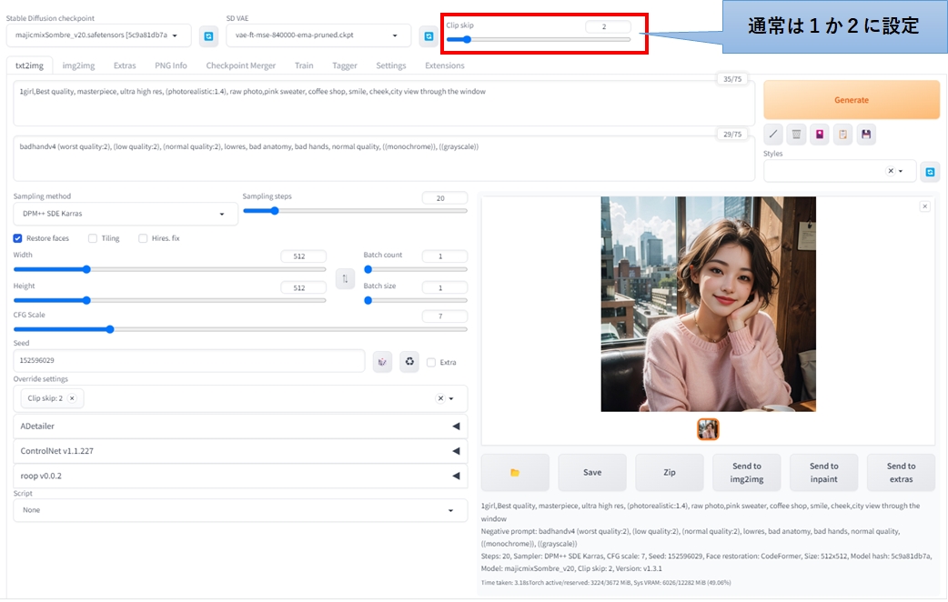Image resolution: width=948 pixels, height=602 pixels.
Task: Open the PNG Info tab
Action: coord(171,65)
